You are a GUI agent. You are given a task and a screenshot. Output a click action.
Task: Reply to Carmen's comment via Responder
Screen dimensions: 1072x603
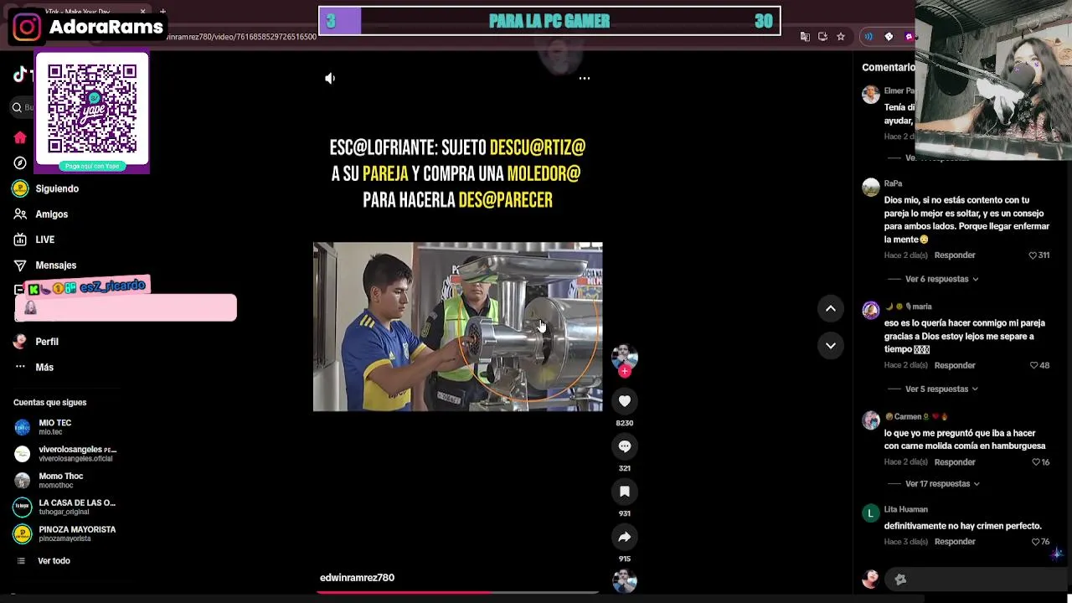coord(955,461)
